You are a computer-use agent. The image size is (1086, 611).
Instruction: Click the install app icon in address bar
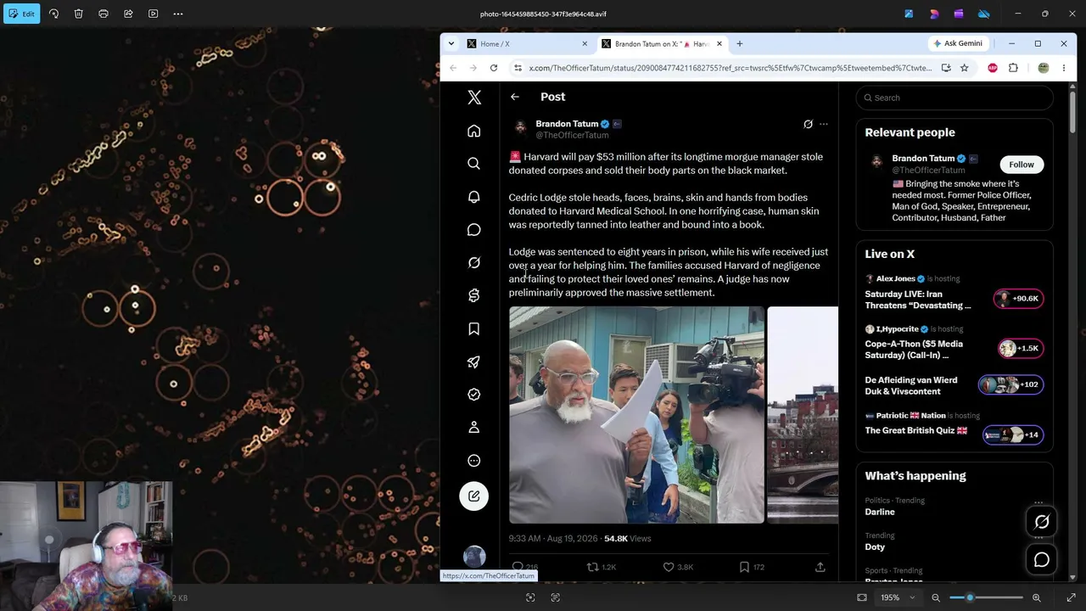click(946, 68)
